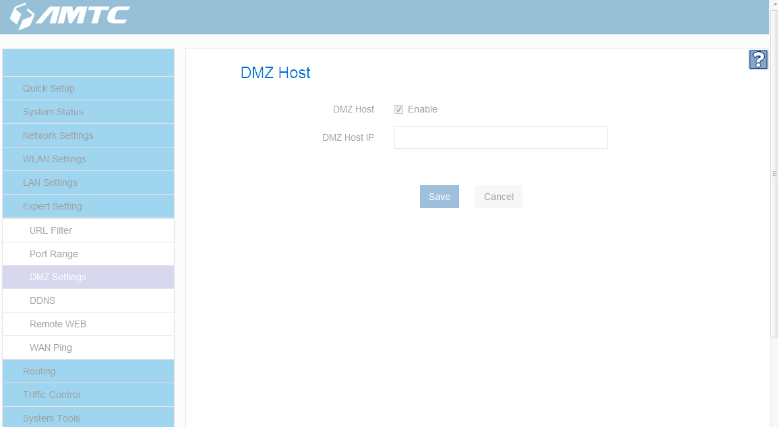Open WLAN Settings section
The height and width of the screenshot is (427, 778).
[88, 159]
